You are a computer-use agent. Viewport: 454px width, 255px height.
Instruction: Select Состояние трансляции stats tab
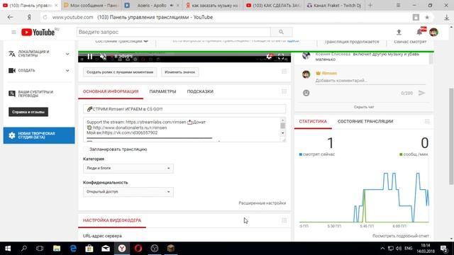(x=365, y=121)
